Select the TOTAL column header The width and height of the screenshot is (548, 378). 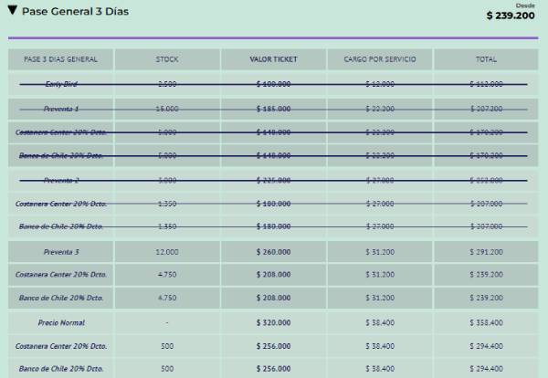pyautogui.click(x=486, y=59)
